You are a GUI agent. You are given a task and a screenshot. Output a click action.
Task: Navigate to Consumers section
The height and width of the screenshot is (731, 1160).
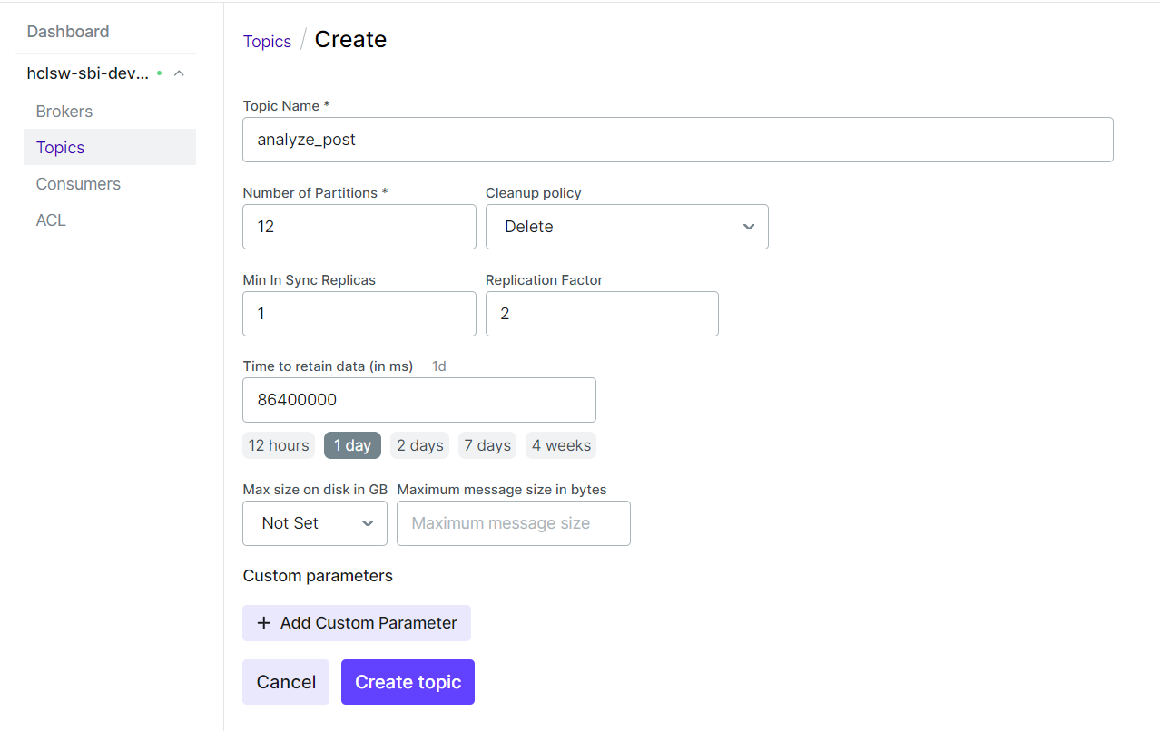point(78,184)
